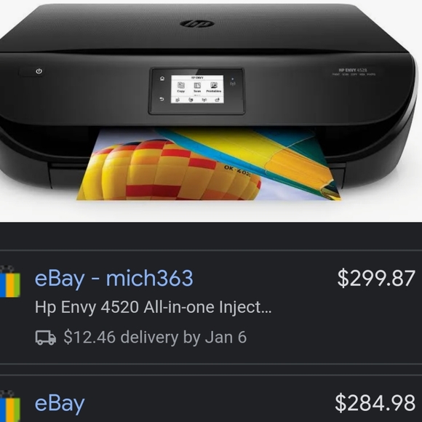This screenshot has width=422, height=422.
Task: Click the wireless indicator on the printer panel
Action: pos(233,83)
